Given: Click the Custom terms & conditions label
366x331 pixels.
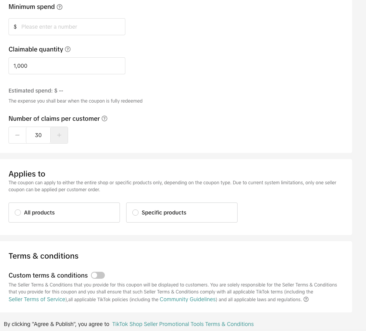Looking at the screenshot, I should pyautogui.click(x=48, y=275).
